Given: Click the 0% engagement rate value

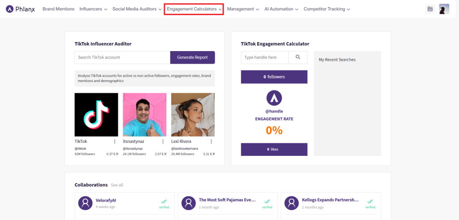Looking at the screenshot, I should [274, 130].
